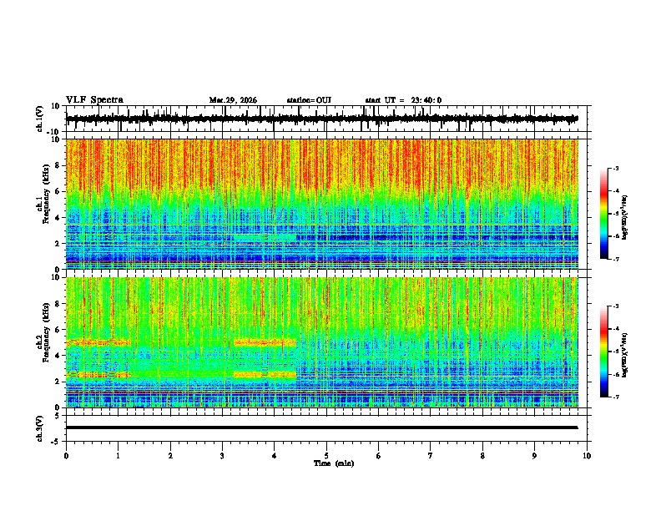Image resolution: width=661 pixels, height=511 pixels.
Task: Click the ch.2 color bar "log(PSD)" label
Action: point(624,355)
